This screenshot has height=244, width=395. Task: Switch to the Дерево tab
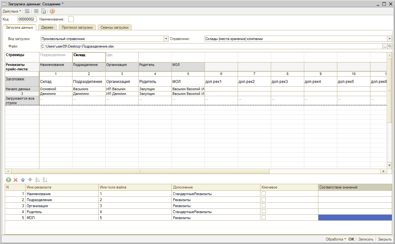tap(47, 27)
